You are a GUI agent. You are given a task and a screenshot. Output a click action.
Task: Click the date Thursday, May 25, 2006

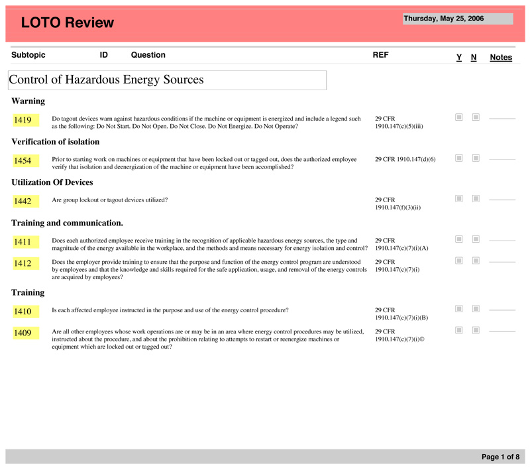pos(458,19)
